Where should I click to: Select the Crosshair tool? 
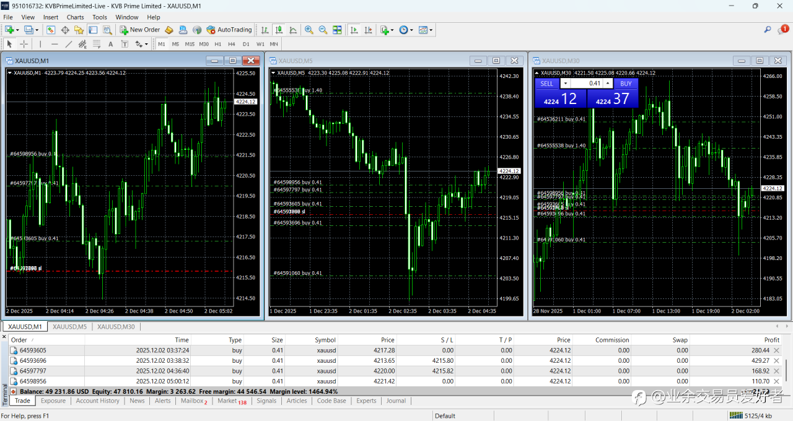[x=24, y=44]
